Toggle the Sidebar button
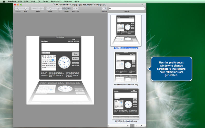The image size is (205, 128). 104,8
